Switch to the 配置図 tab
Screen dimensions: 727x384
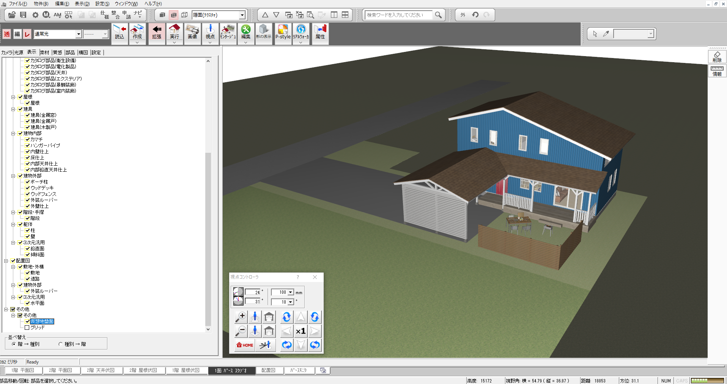coord(268,370)
